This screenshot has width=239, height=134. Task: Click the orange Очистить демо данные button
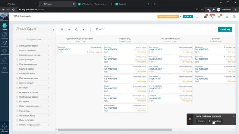click(x=168, y=16)
